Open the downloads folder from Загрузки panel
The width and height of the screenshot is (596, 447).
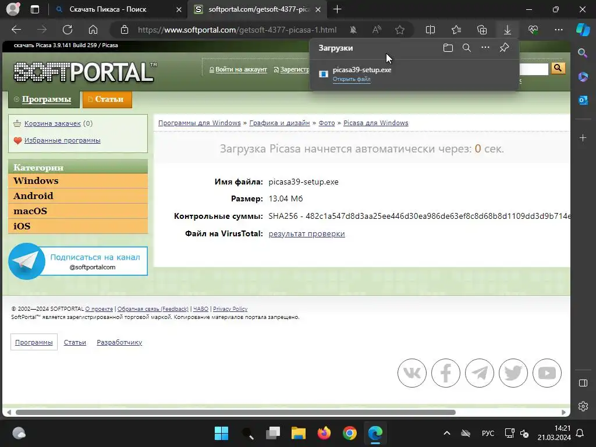pyautogui.click(x=448, y=48)
